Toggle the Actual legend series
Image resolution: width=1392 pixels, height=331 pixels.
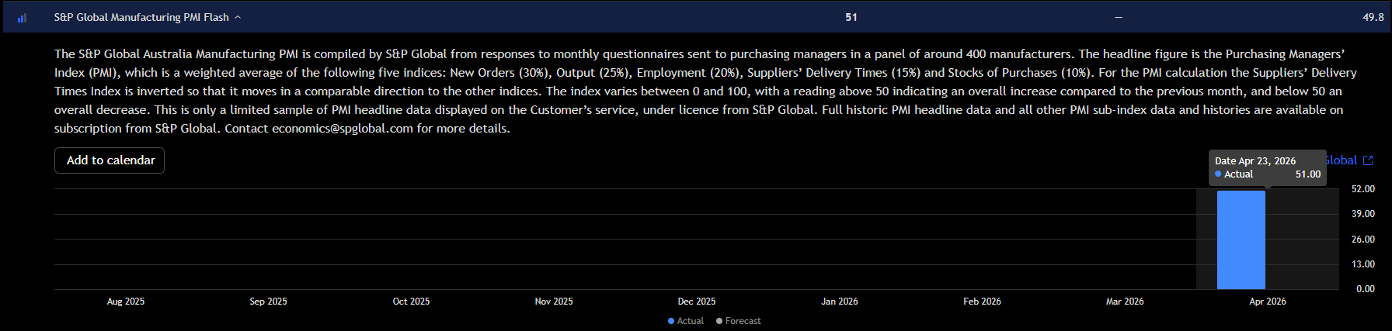[x=686, y=321]
